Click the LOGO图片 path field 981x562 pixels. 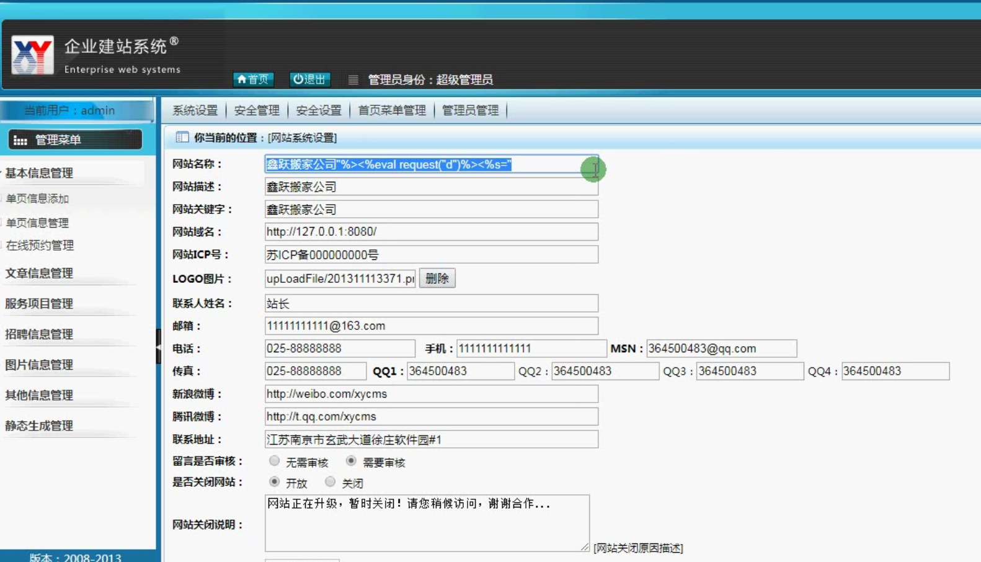(x=340, y=279)
